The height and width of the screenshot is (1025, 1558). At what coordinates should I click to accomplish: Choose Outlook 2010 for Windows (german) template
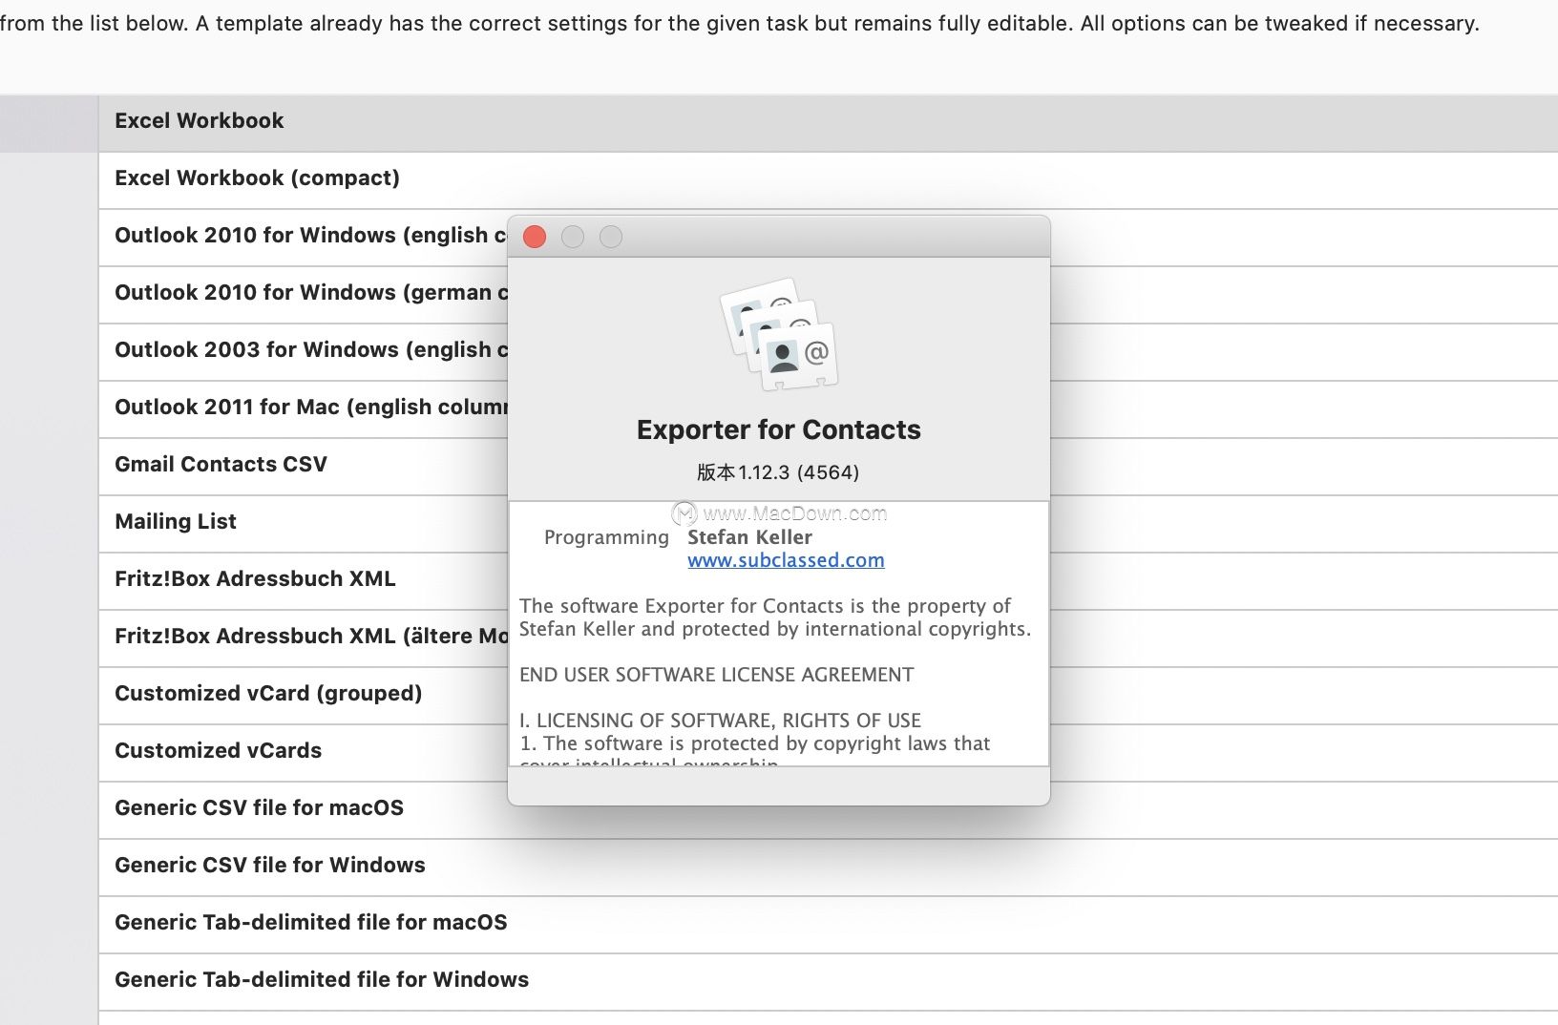[304, 295]
